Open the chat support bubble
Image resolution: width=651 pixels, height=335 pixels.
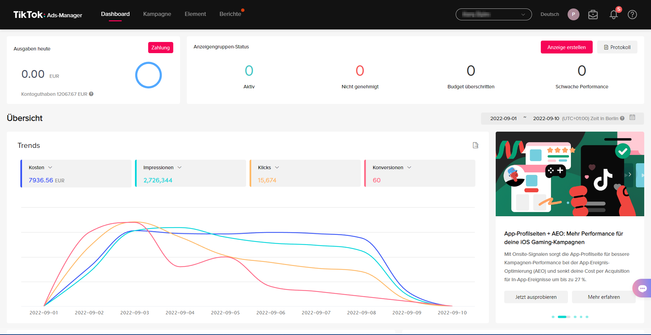pos(642,288)
